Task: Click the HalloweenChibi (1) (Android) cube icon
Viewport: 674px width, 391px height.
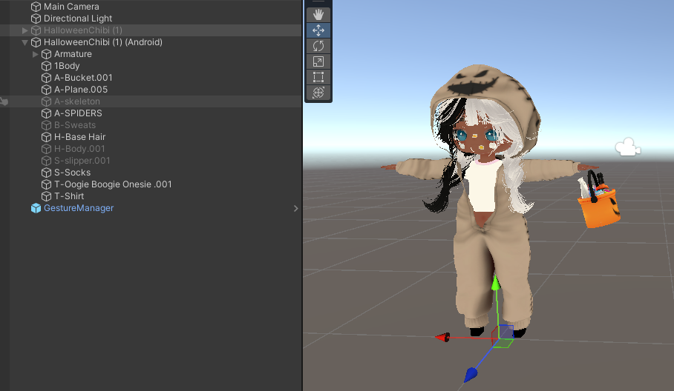Action: pos(36,42)
